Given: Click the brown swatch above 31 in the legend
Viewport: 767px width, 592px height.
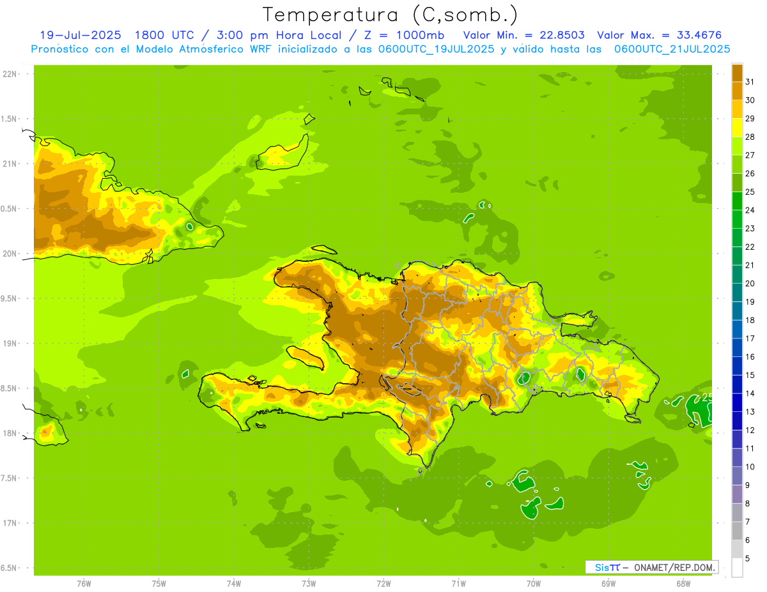Looking at the screenshot, I should (x=737, y=72).
